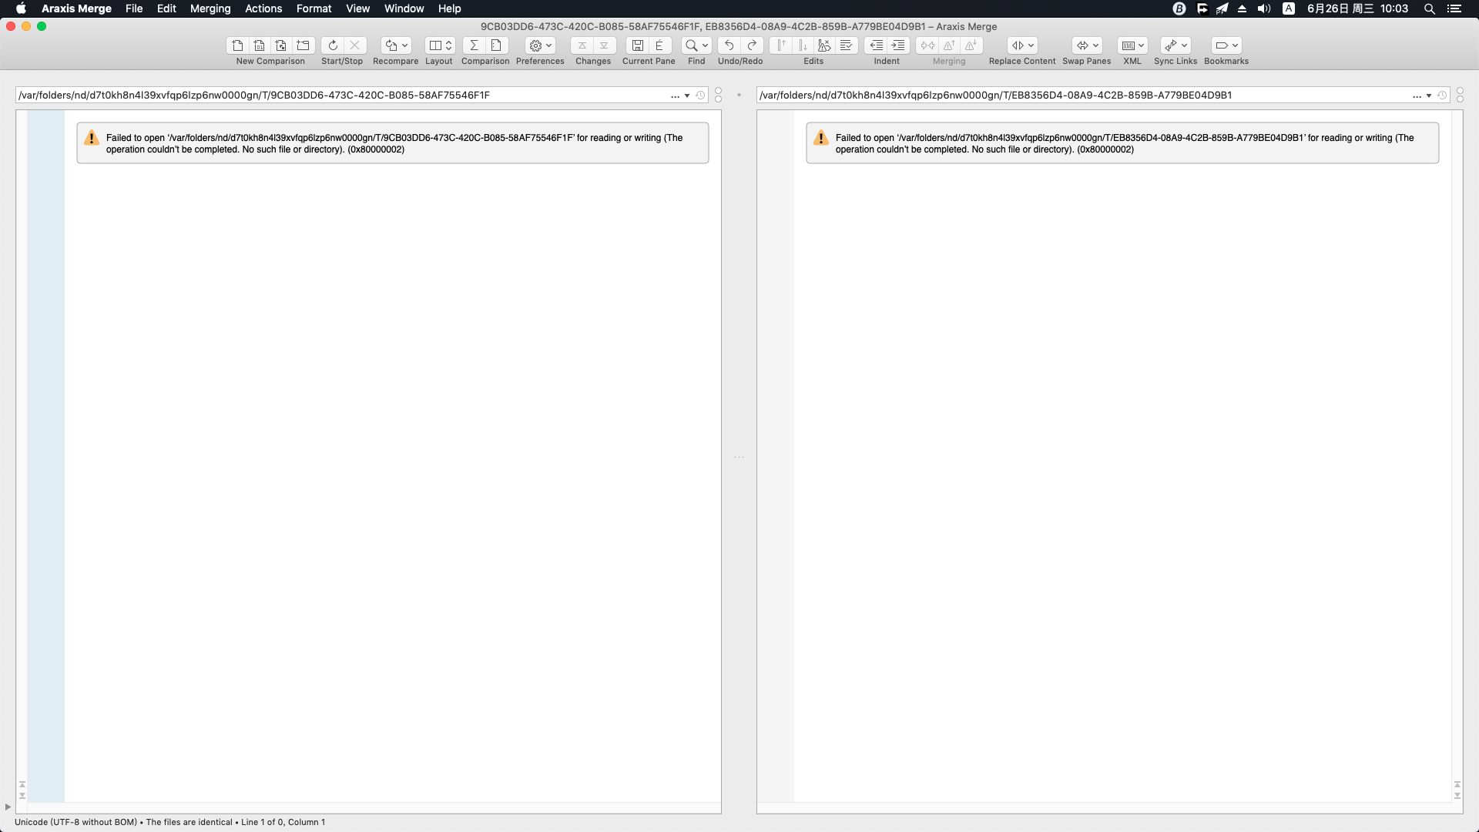
Task: Open the sigma Comparison statistics icon
Action: pyautogui.click(x=475, y=45)
